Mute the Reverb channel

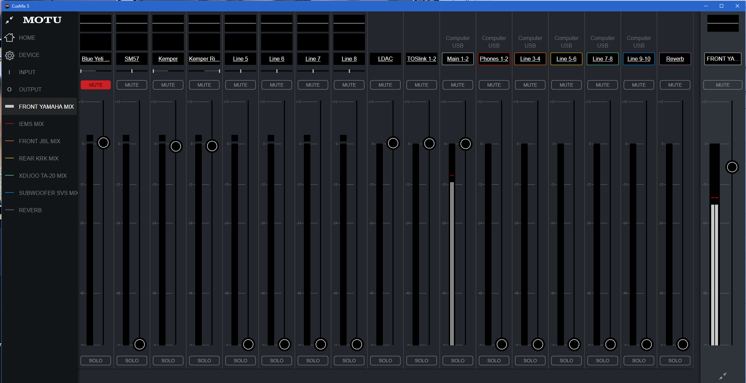(675, 85)
